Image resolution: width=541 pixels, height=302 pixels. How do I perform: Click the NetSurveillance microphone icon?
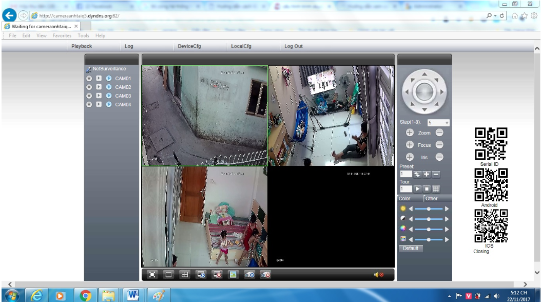tap(88, 69)
